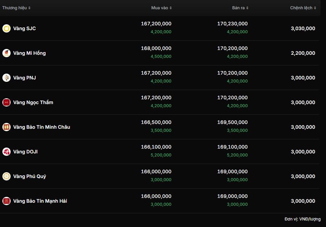Open the Vàng SJC brand name link

tap(24, 28)
